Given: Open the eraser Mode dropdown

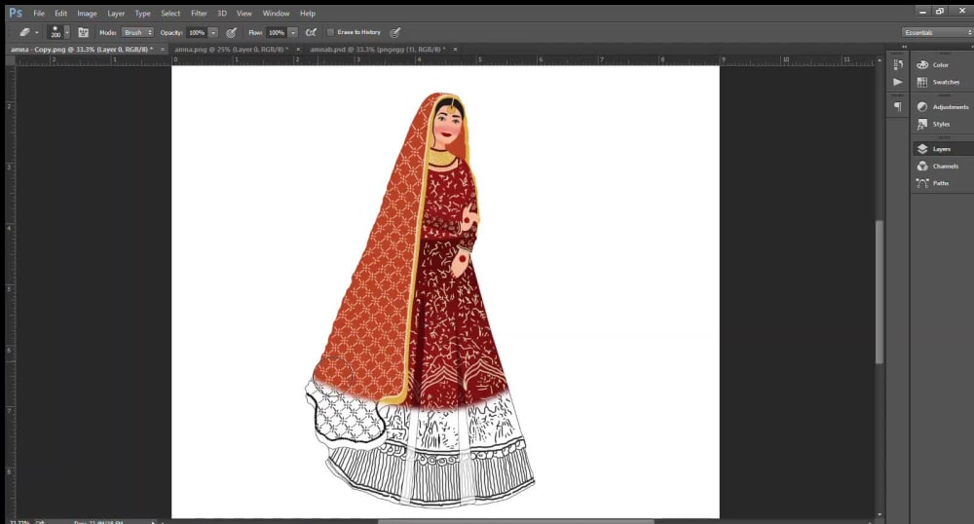Looking at the screenshot, I should click(x=137, y=32).
